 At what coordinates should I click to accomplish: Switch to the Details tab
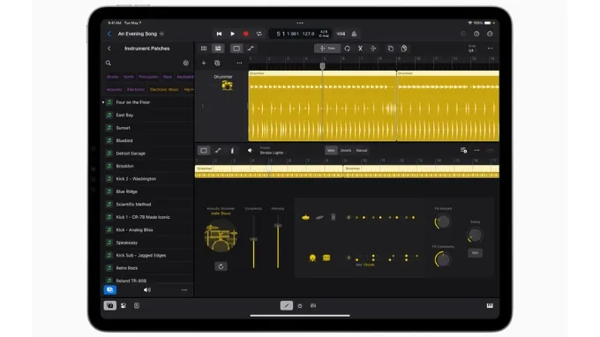point(346,150)
